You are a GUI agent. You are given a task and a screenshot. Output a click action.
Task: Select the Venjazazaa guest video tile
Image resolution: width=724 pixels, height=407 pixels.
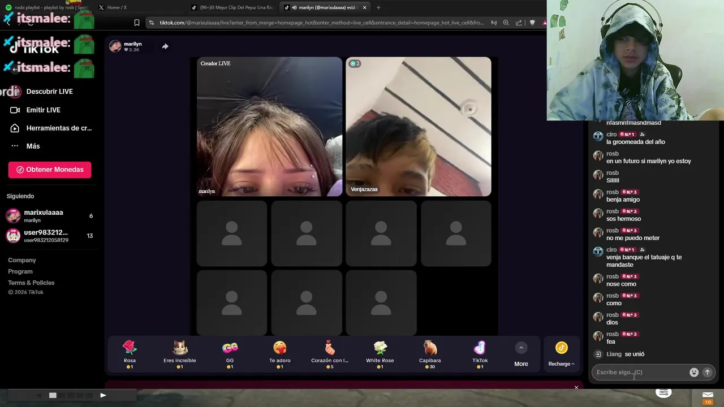pyautogui.click(x=419, y=127)
